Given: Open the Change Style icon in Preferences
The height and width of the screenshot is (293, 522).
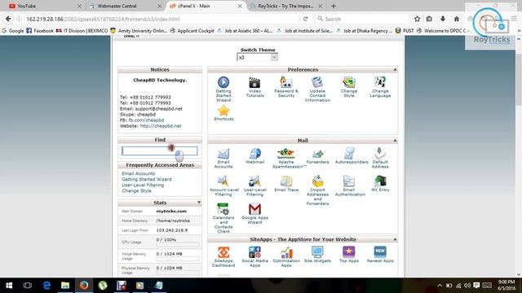Looking at the screenshot, I should 349,82.
